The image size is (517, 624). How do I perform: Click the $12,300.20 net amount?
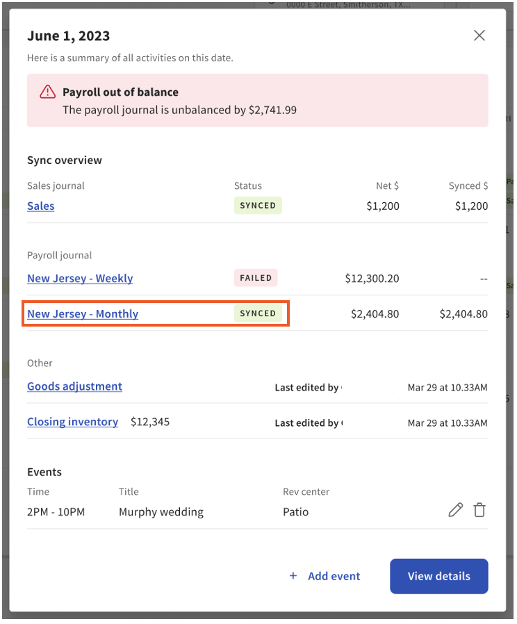coord(372,278)
